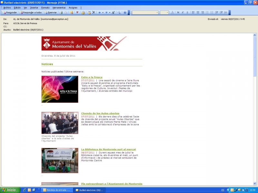Expand the formatting toolbar options chevron
This screenshot has height=193, width=258.
click(230, 13)
